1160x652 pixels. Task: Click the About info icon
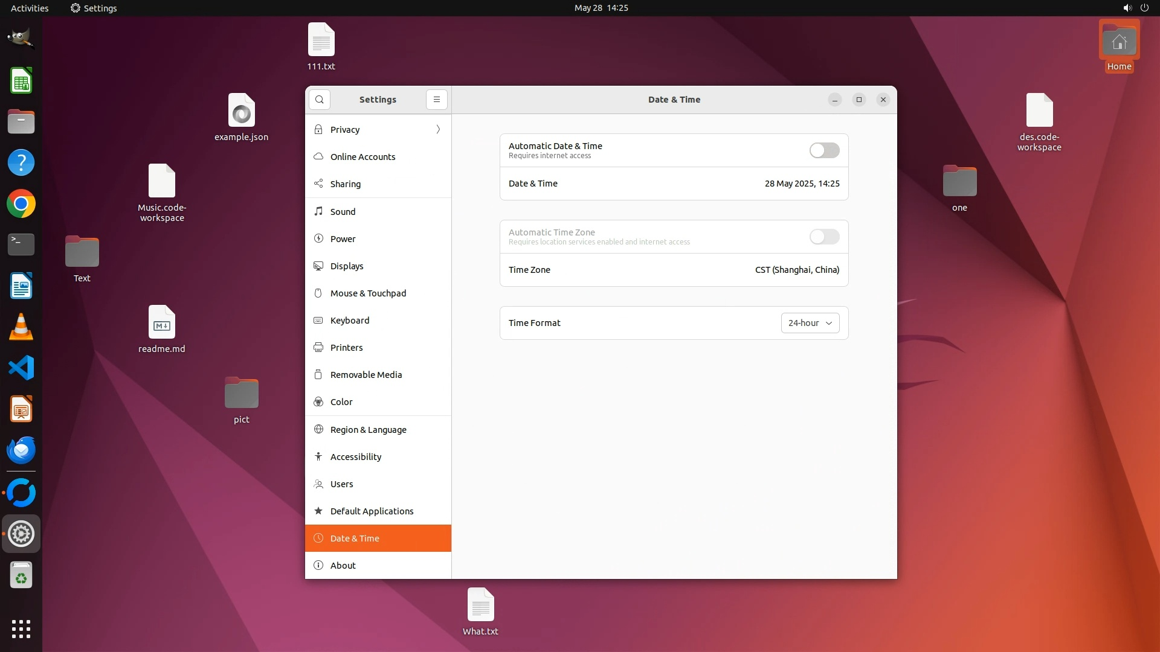tap(318, 566)
